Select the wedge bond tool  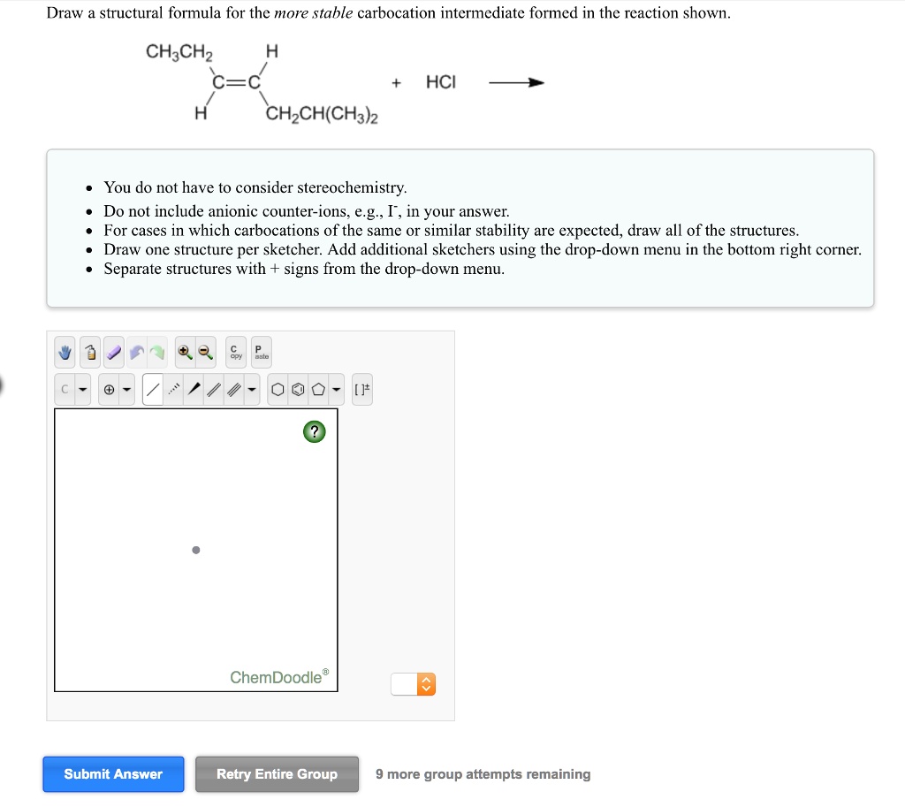[193, 389]
